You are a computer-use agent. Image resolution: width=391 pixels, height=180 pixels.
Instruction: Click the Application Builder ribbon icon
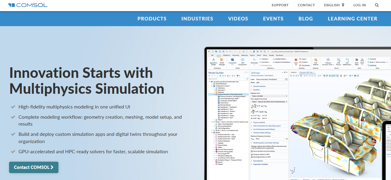pyautogui.click(x=214, y=62)
